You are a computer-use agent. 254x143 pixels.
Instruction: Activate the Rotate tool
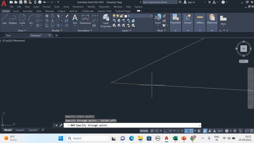(53, 16)
